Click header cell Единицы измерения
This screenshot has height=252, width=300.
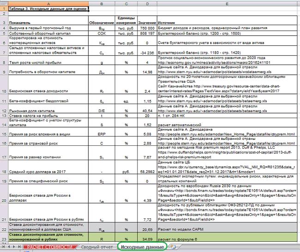(126, 20)
